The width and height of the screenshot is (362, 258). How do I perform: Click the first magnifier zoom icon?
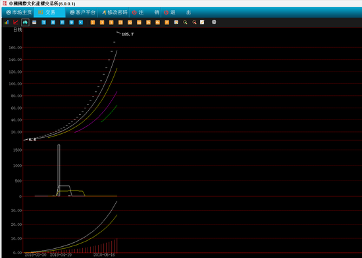coord(185,22)
